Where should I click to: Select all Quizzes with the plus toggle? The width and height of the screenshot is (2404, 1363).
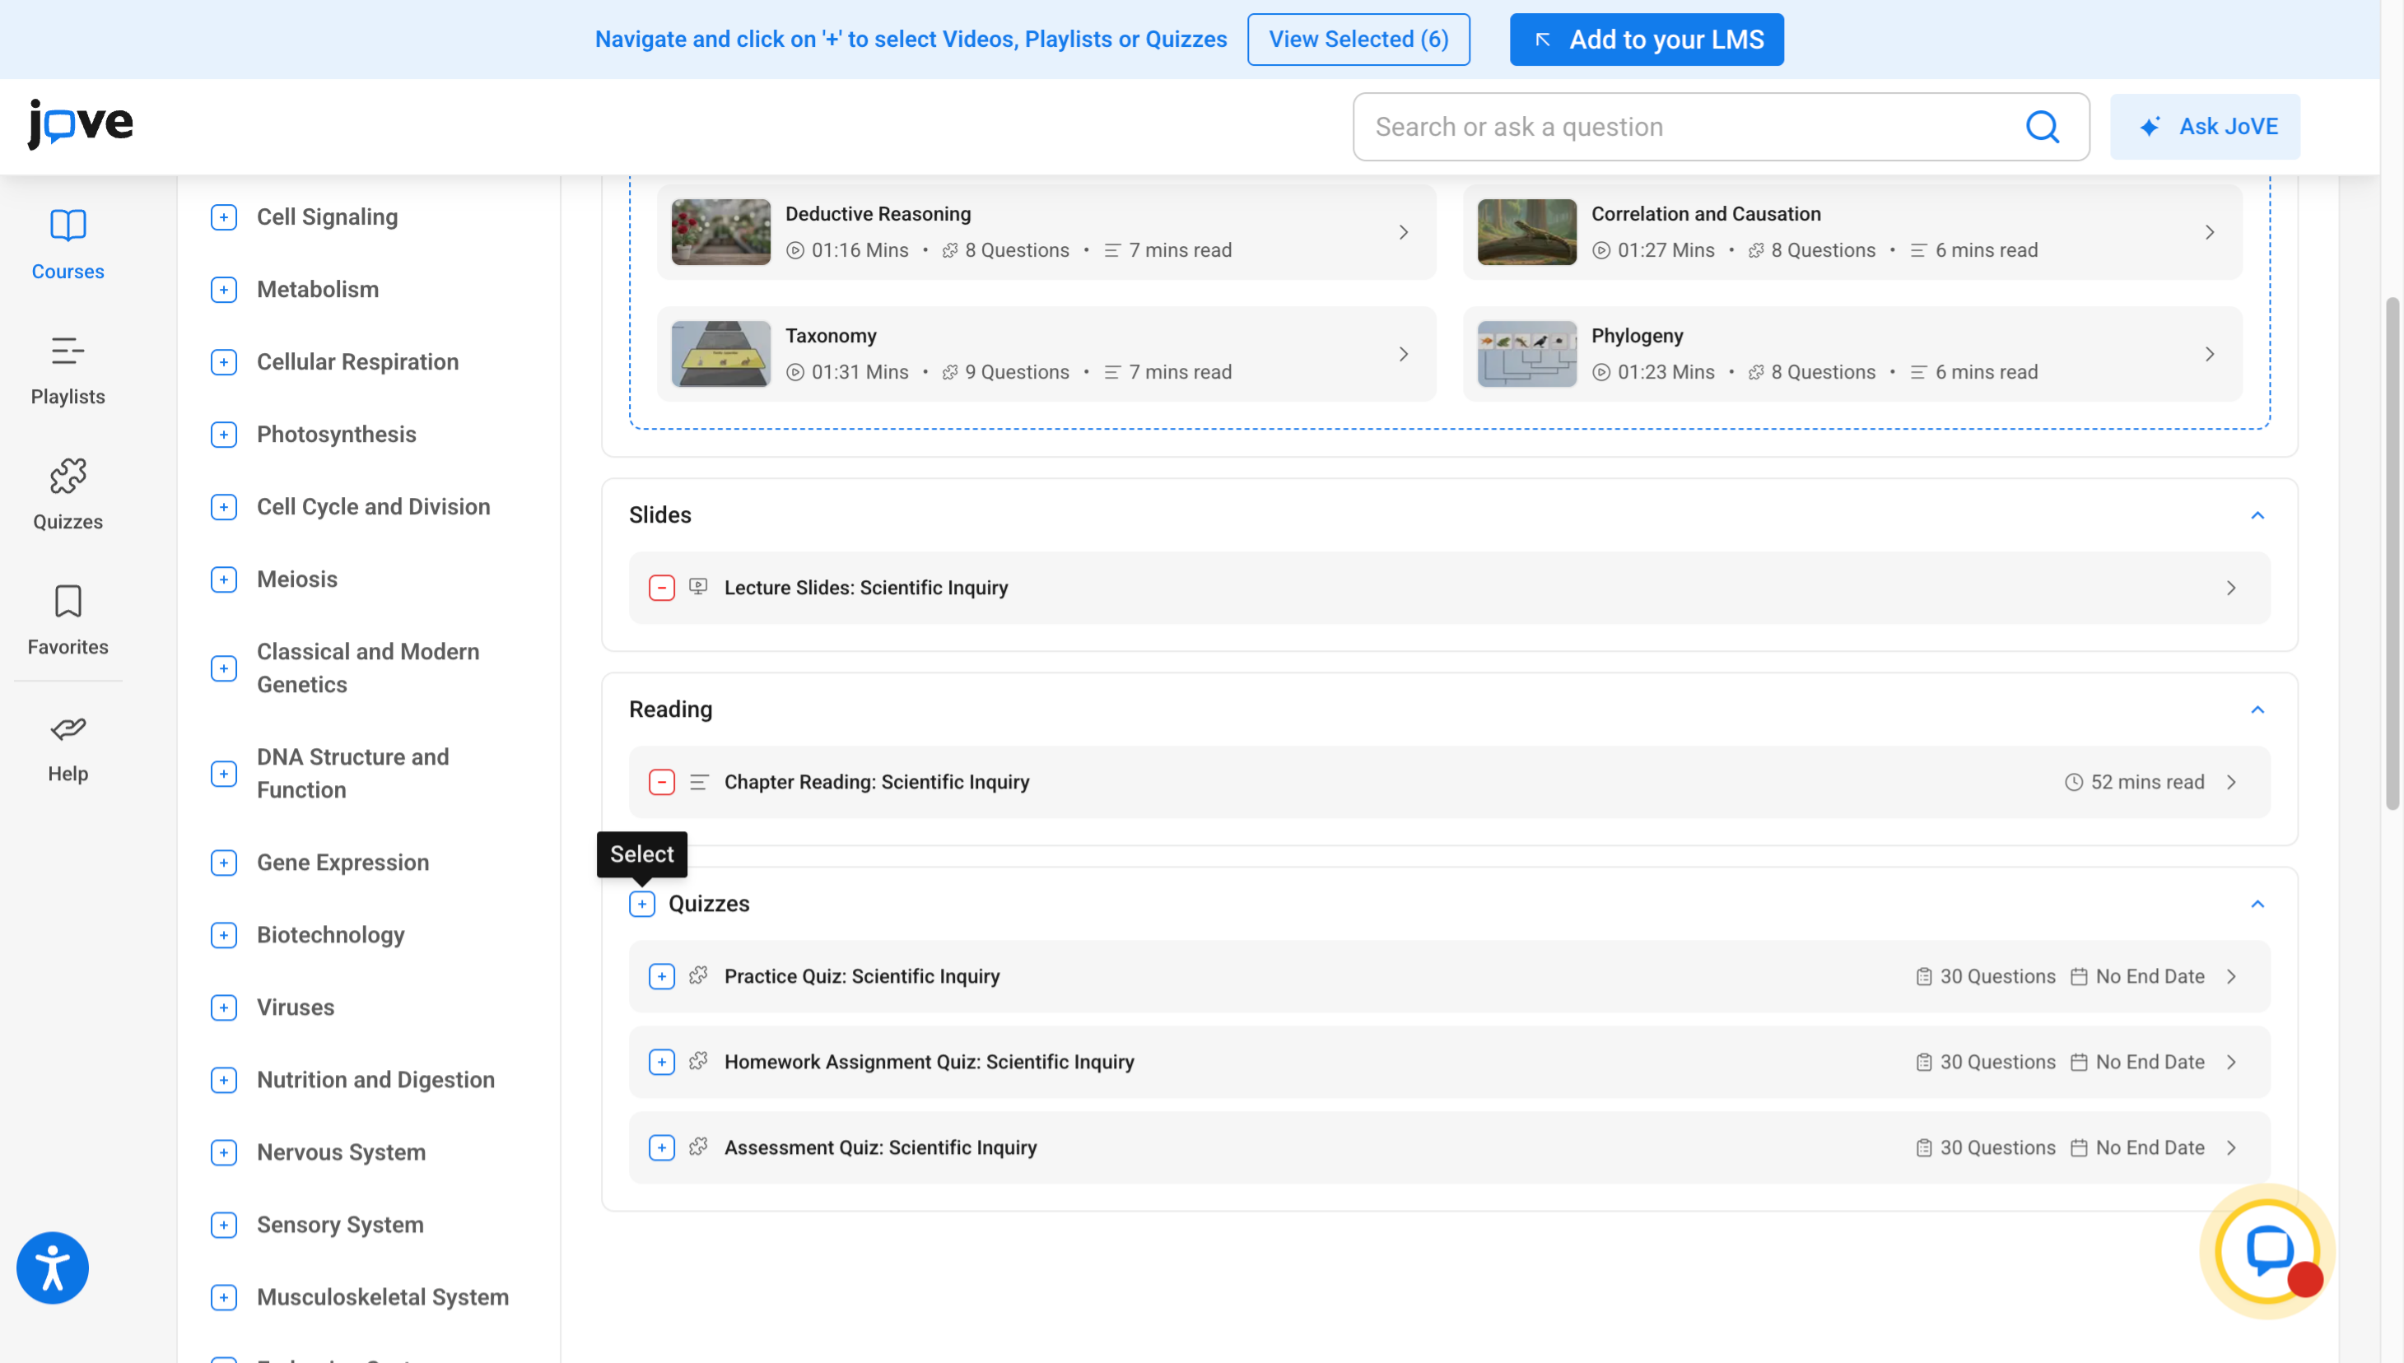642,904
